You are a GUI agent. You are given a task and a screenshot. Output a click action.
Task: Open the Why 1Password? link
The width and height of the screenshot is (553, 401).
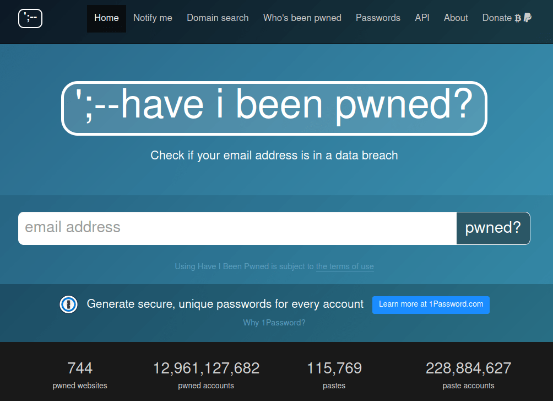[x=274, y=323]
